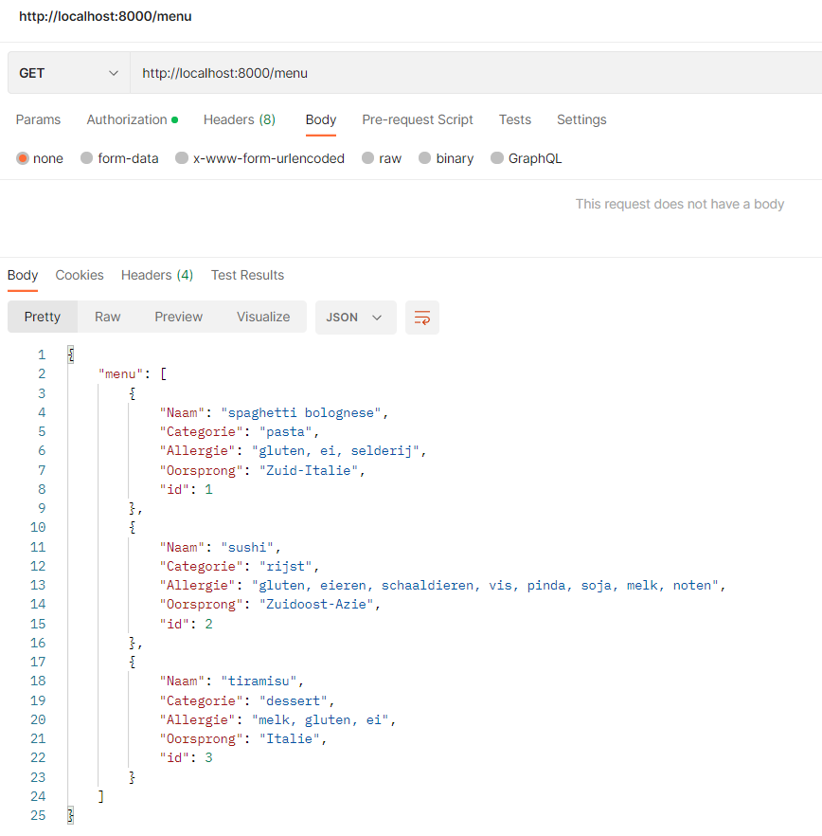The width and height of the screenshot is (822, 836).
Task: Expand the body language selector chevron
Action: (375, 318)
